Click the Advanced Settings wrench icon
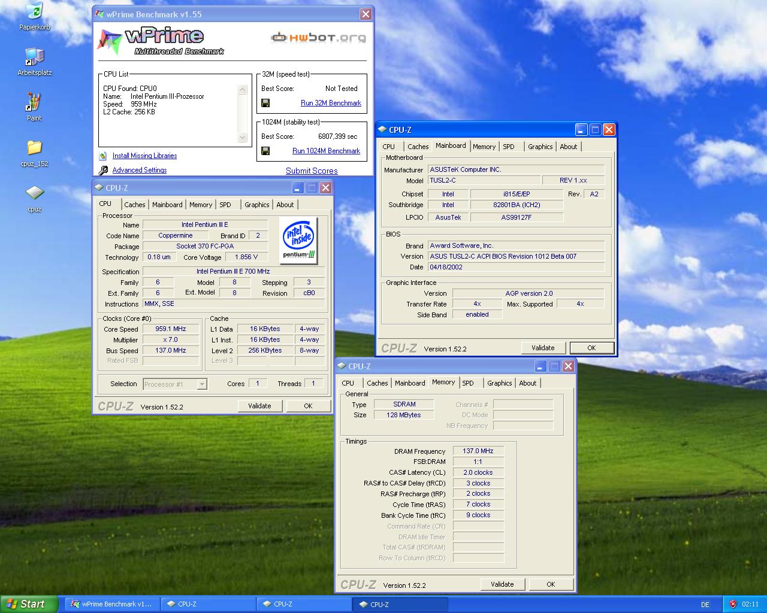The height and width of the screenshot is (613, 767). [x=103, y=170]
